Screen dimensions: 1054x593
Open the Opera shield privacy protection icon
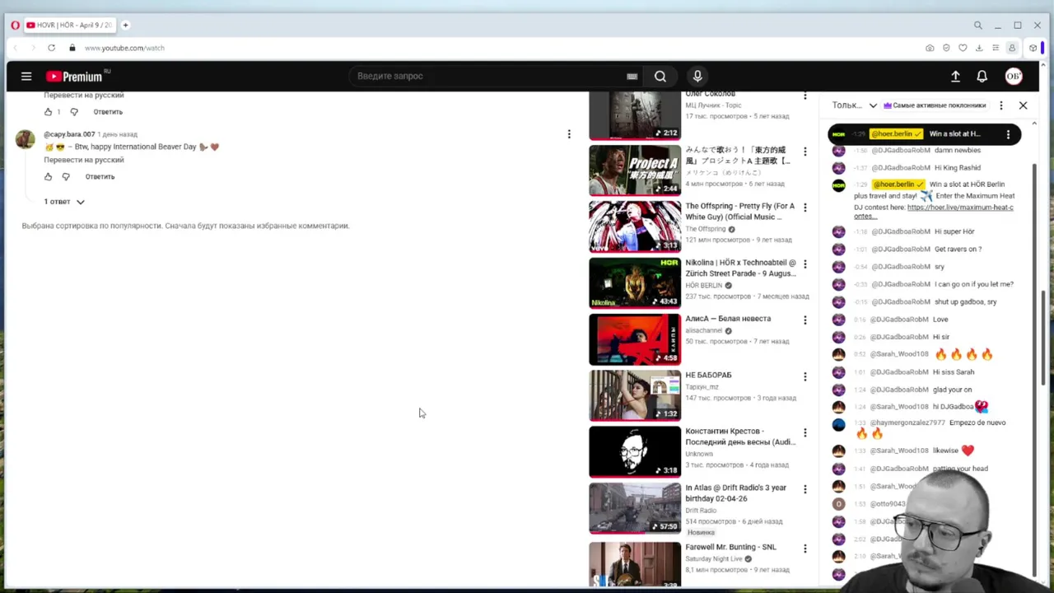coord(946,48)
